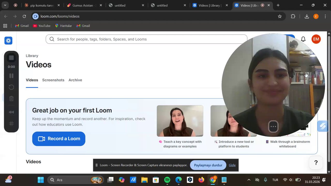Open the Haritalar bookmark
The height and width of the screenshot is (186, 331).
click(x=63, y=26)
